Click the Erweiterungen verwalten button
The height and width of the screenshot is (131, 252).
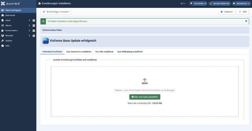point(56,12)
